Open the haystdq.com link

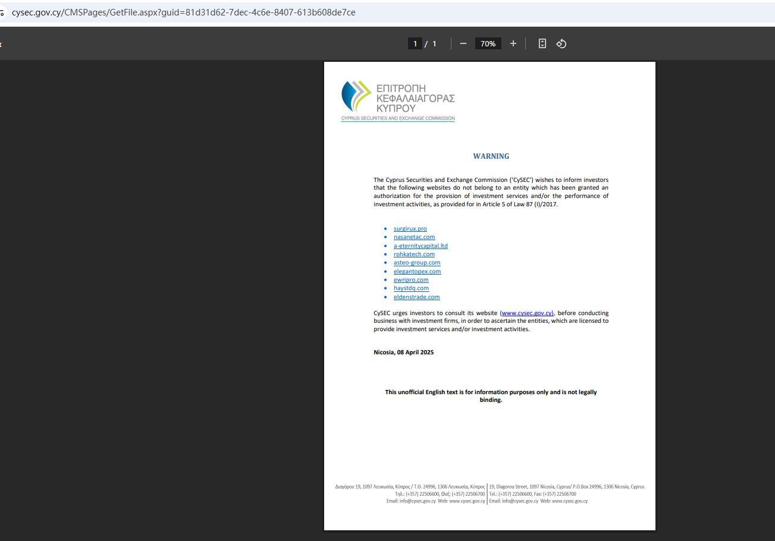pos(411,288)
